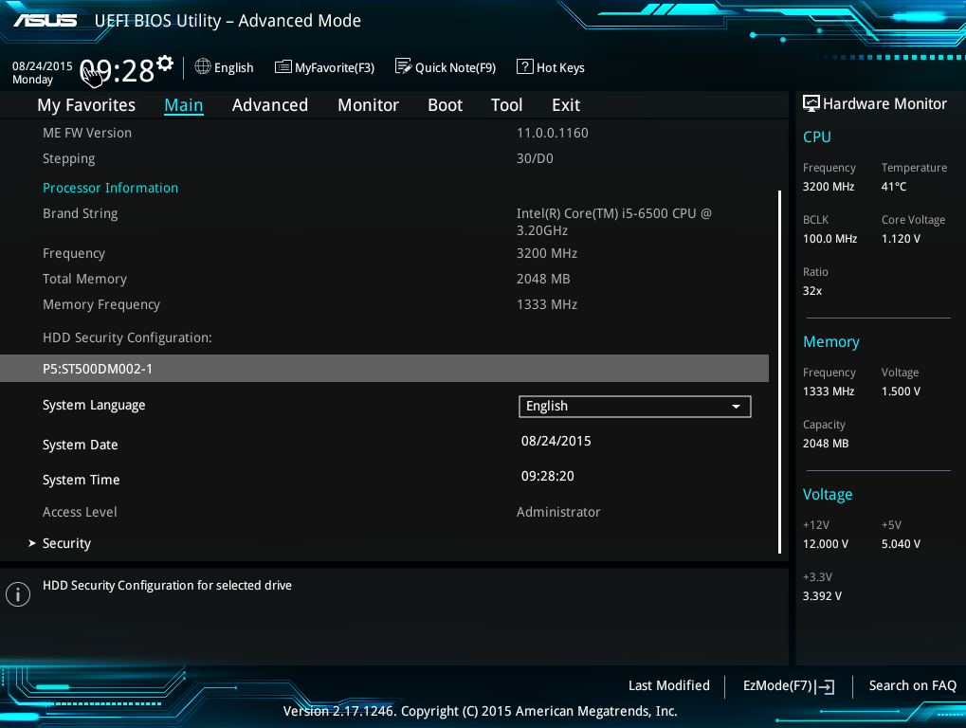The image size is (966, 728).
Task: Click the Memory heading in Hardware Monitor
Action: click(x=831, y=342)
